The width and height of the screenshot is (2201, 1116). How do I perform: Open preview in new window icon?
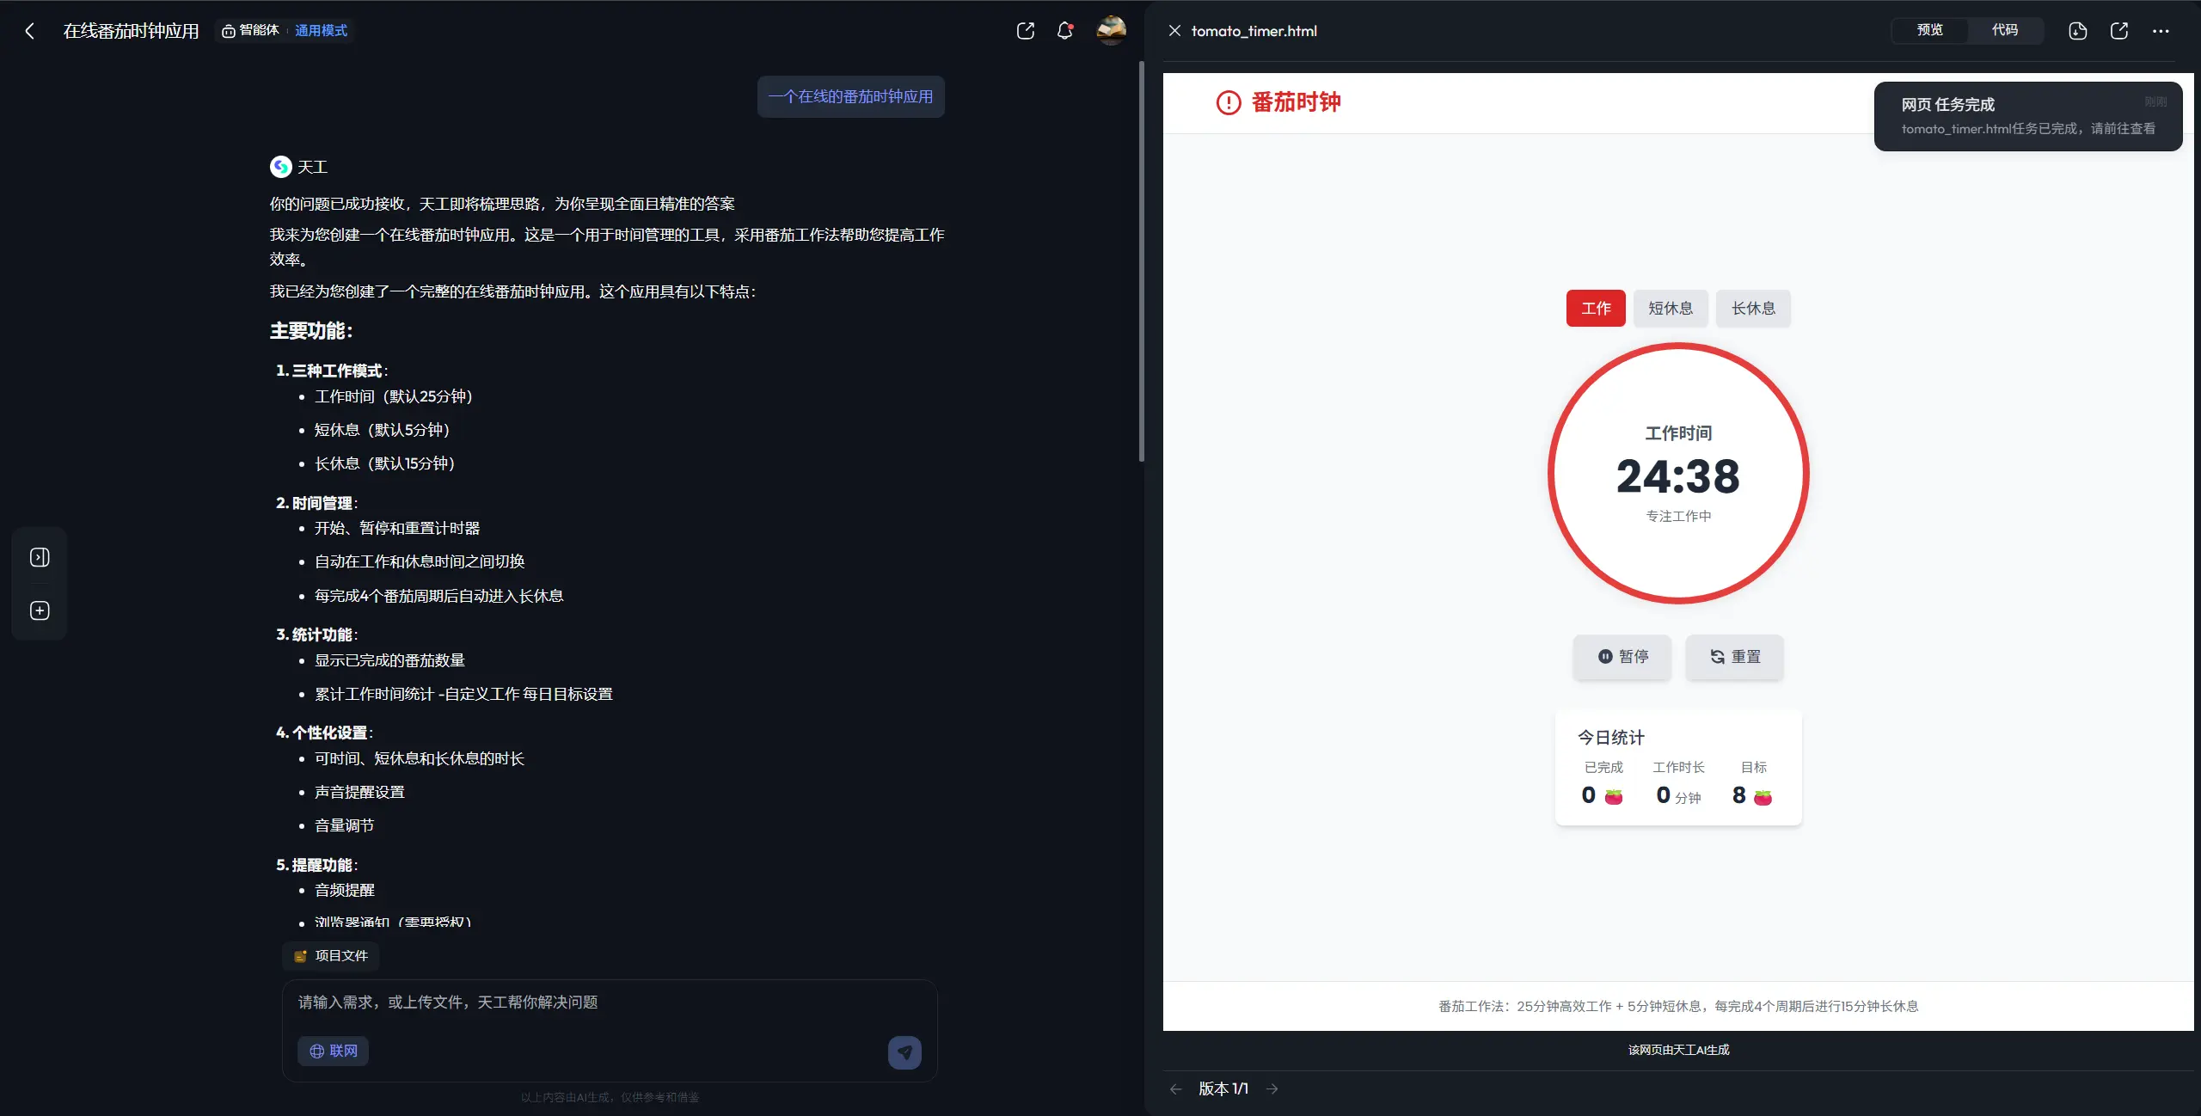(x=2118, y=31)
